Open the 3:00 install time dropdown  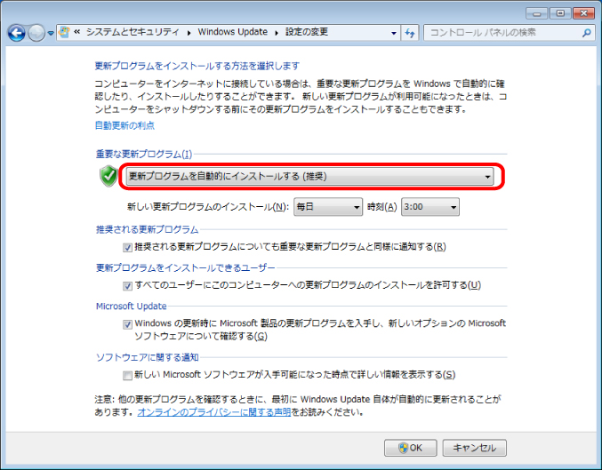click(430, 207)
